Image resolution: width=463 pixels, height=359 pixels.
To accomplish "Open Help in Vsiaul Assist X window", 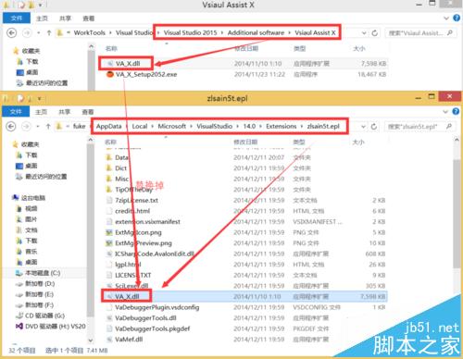I will [457, 18].
